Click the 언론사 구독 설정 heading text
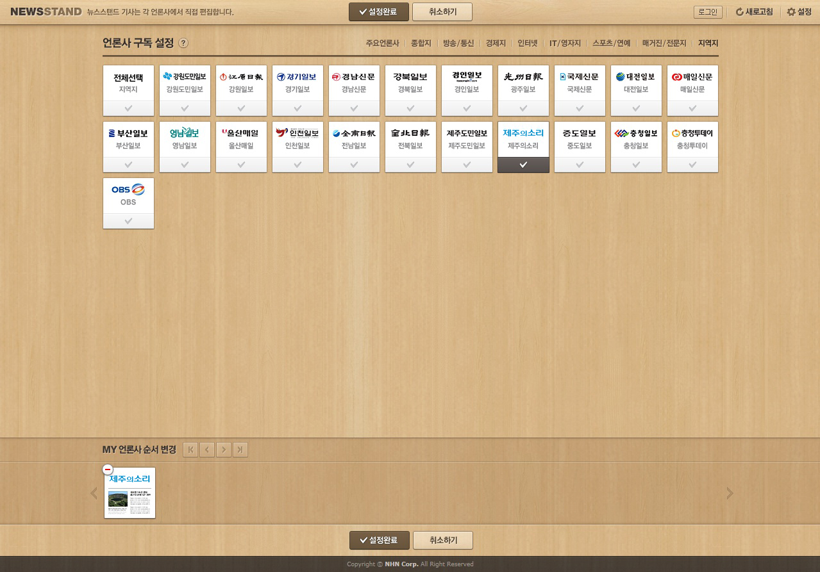 (138, 43)
